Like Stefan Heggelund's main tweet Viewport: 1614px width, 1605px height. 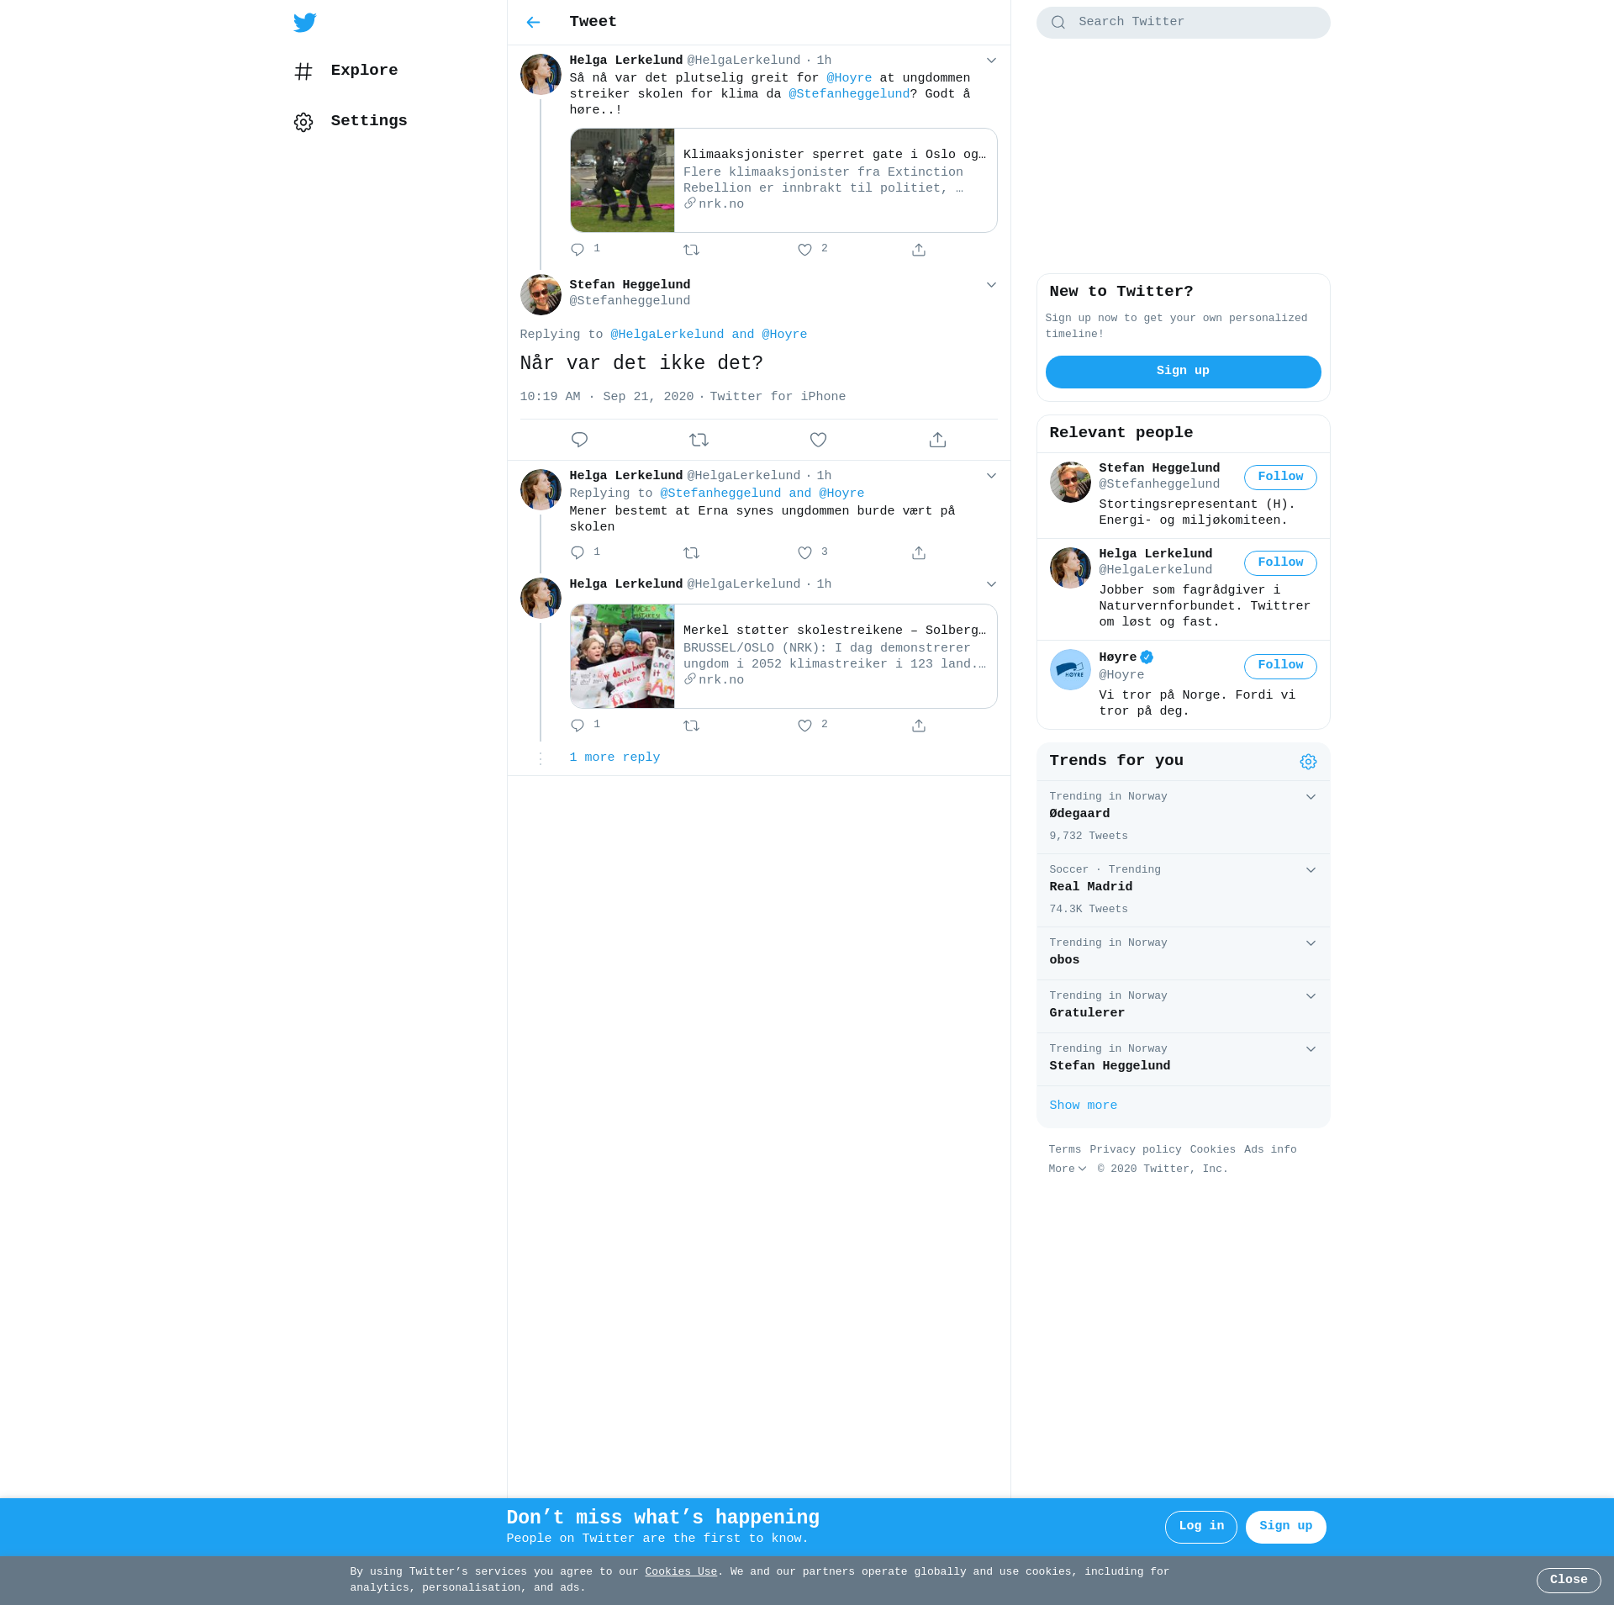pos(818,440)
